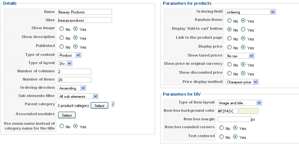
Task: Open the Sub elements filter dropdown
Action: (78, 96)
